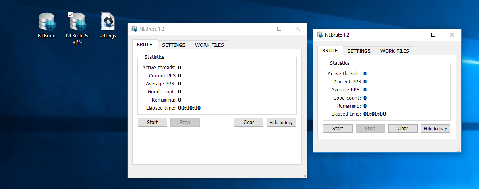This screenshot has width=479, height=189.
Task: Maximize the left NLBrute window
Action: coord(279,29)
